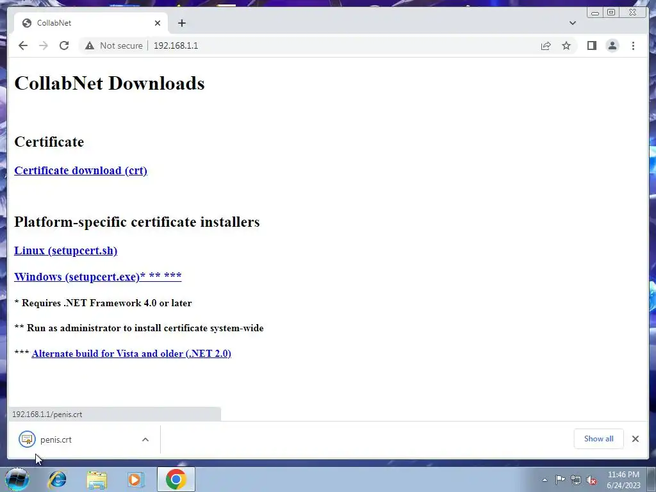
Task: Click the forward navigation arrow
Action: 44,45
